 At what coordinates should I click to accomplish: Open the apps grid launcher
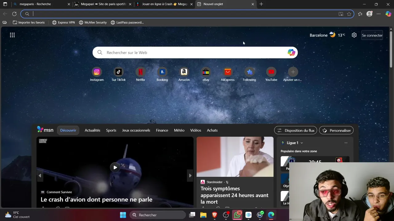pyautogui.click(x=12, y=35)
